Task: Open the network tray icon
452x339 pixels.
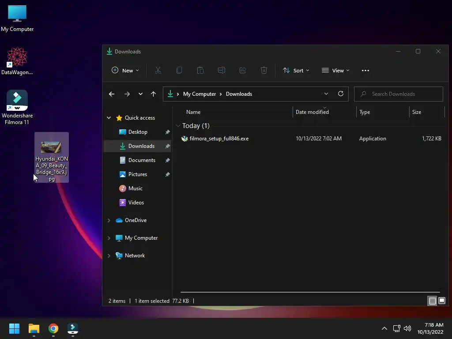Action: (x=397, y=328)
